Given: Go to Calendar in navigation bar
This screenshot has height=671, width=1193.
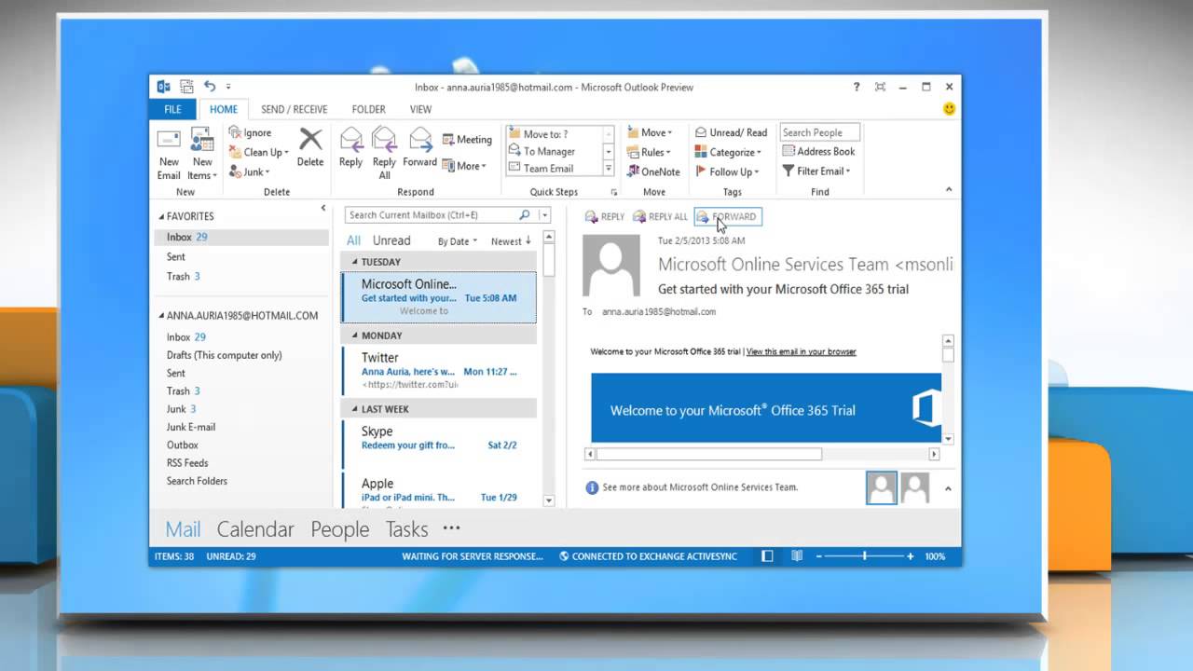Looking at the screenshot, I should [255, 529].
